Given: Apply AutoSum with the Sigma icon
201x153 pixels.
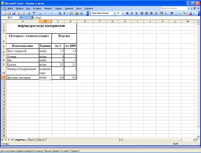Looking at the screenshot, I should click(64, 13).
